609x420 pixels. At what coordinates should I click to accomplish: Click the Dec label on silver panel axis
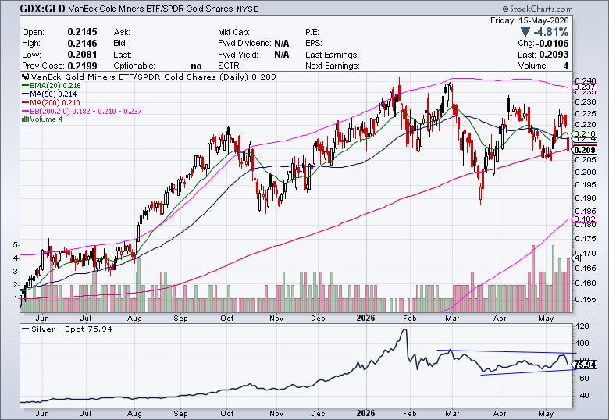point(318,414)
